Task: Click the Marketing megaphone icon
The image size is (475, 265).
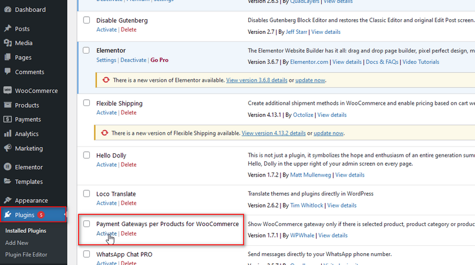Action: (7, 148)
